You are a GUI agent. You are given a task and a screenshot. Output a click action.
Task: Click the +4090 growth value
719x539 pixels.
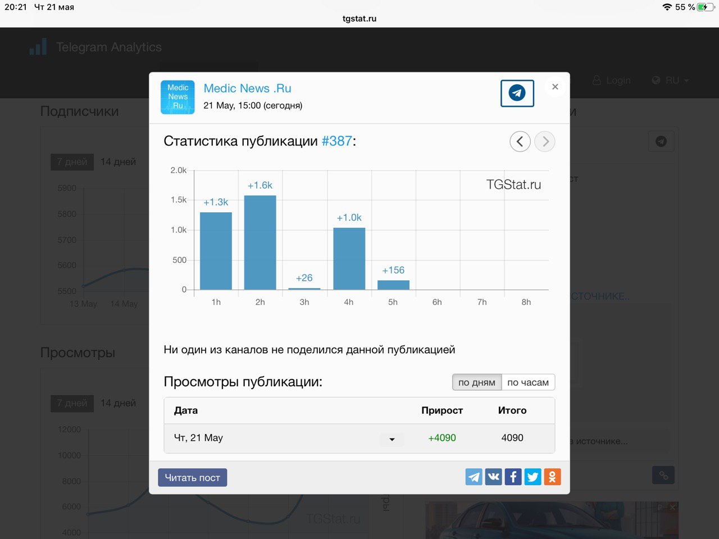pyautogui.click(x=442, y=438)
